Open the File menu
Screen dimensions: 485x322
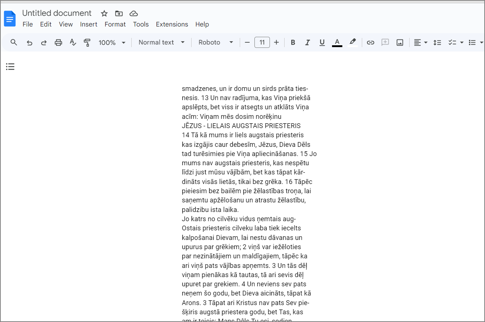(x=28, y=24)
